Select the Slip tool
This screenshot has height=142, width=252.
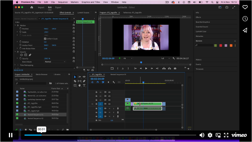coord(79,81)
